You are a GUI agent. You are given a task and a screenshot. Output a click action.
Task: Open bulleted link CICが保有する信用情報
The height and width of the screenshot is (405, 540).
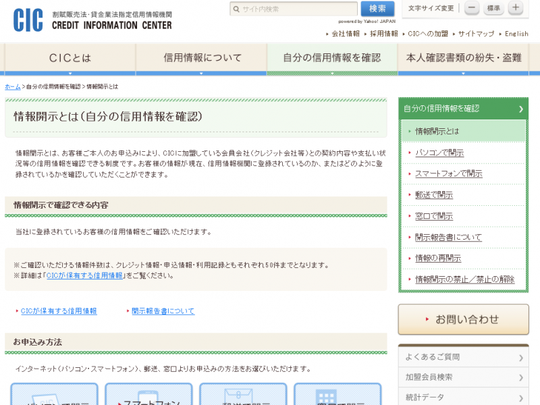point(59,311)
